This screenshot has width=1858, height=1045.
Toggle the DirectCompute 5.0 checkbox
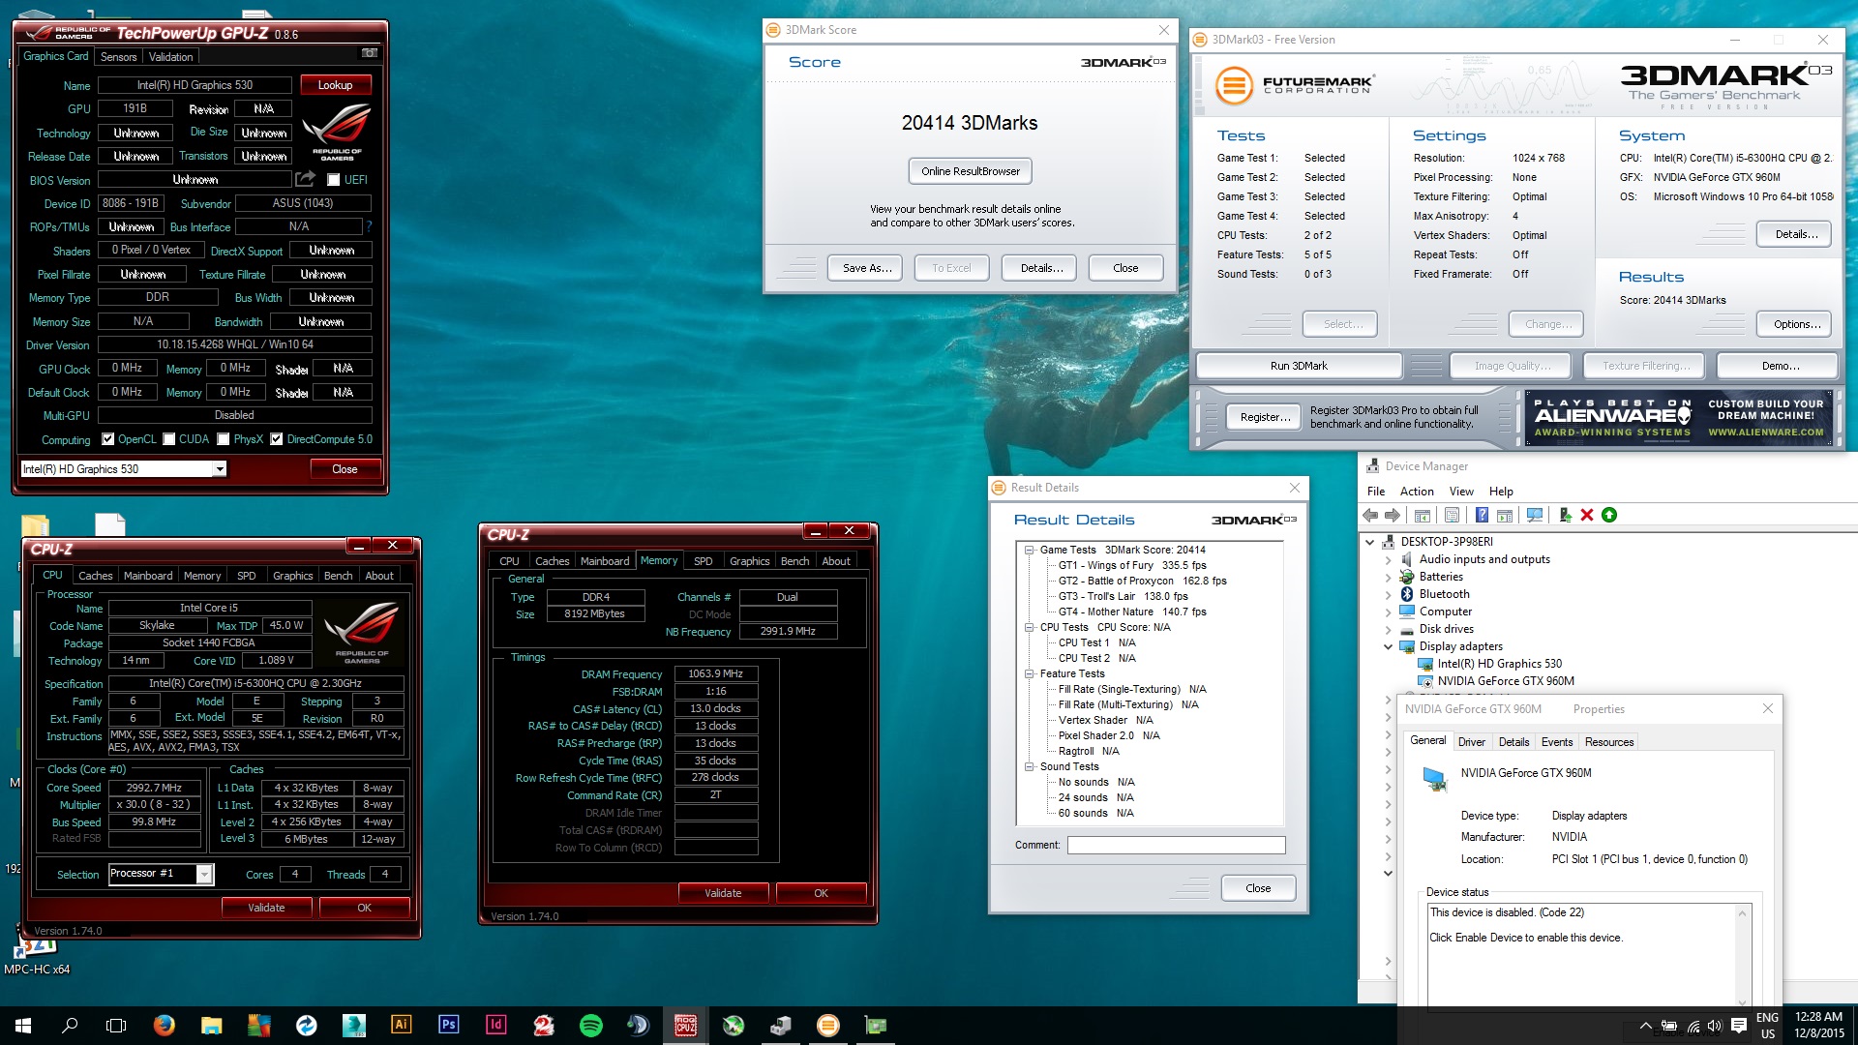[276, 439]
